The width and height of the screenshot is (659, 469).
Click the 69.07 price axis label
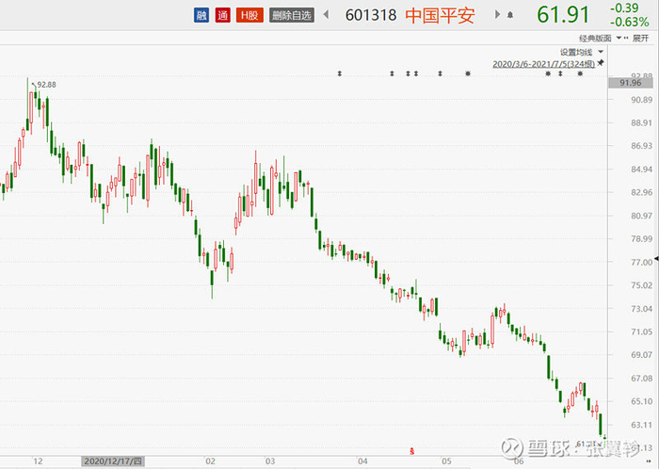641,355
